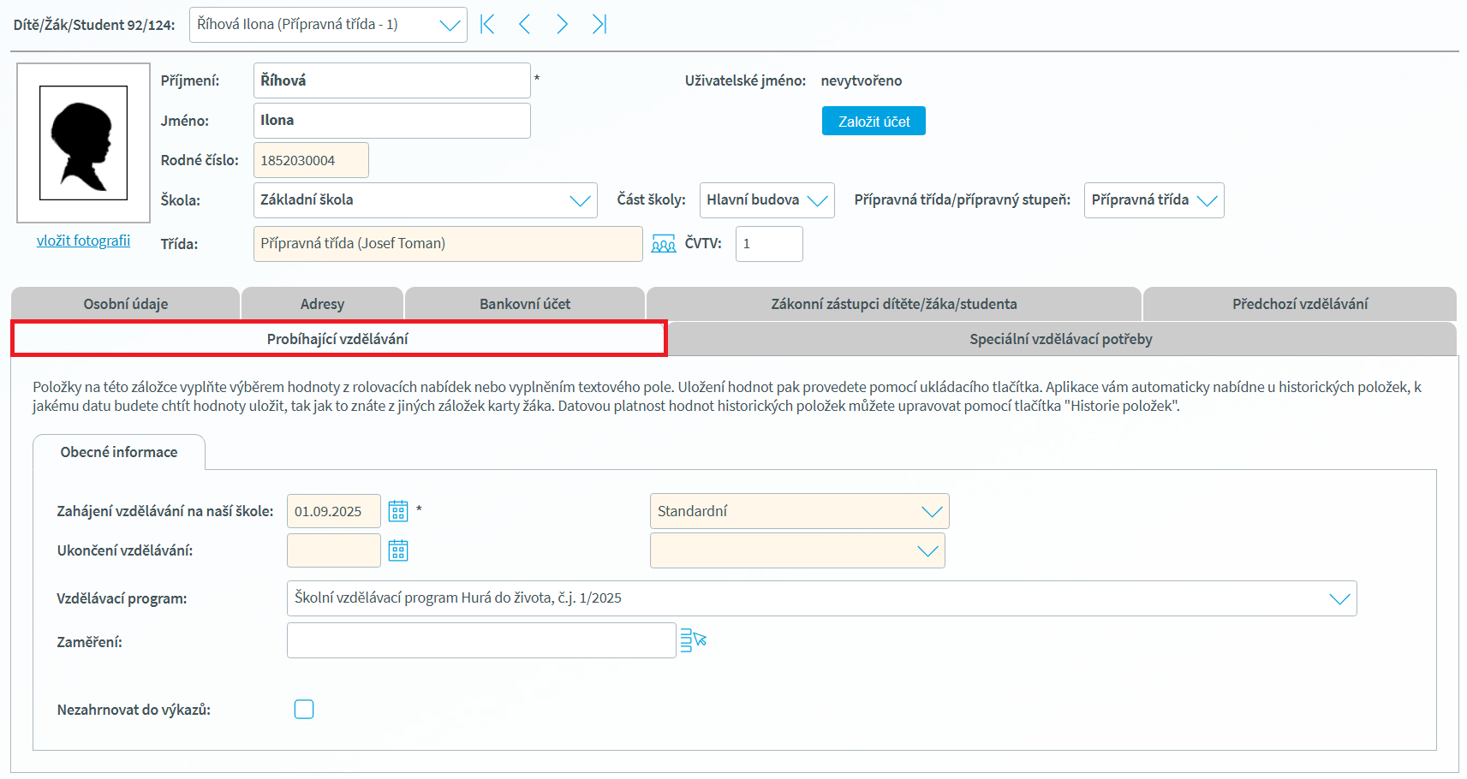Click the ČVTV input field

[x=768, y=244]
